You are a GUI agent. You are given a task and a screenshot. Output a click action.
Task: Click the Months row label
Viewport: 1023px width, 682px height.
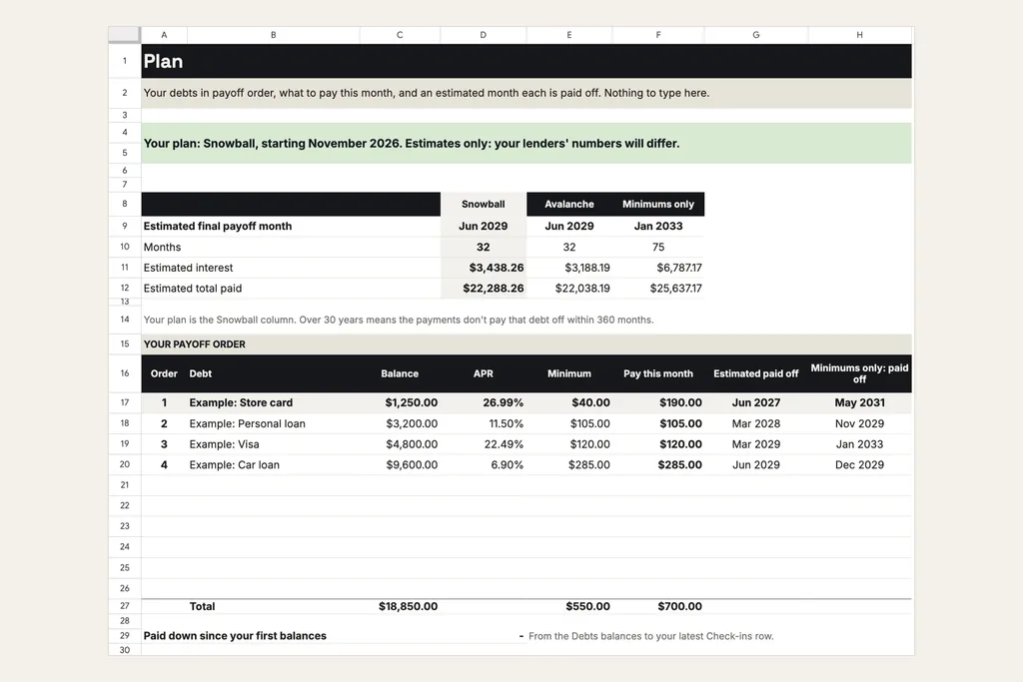click(162, 247)
